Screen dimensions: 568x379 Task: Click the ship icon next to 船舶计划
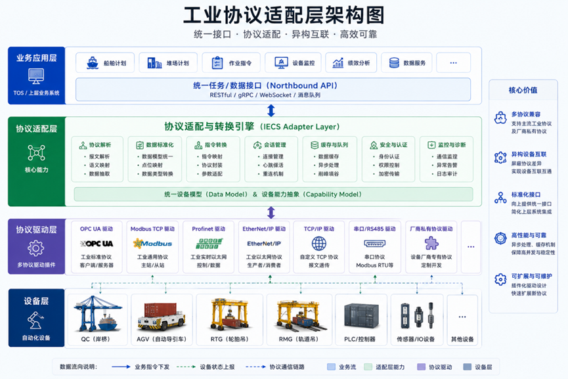point(93,62)
